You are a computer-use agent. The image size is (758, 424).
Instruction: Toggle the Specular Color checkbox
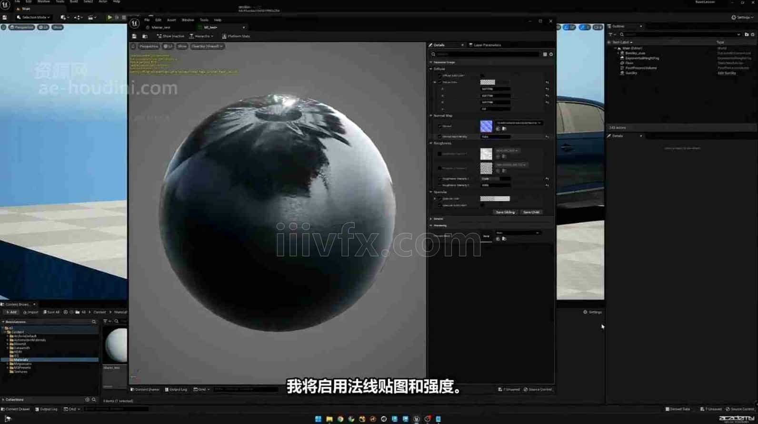coord(439,199)
